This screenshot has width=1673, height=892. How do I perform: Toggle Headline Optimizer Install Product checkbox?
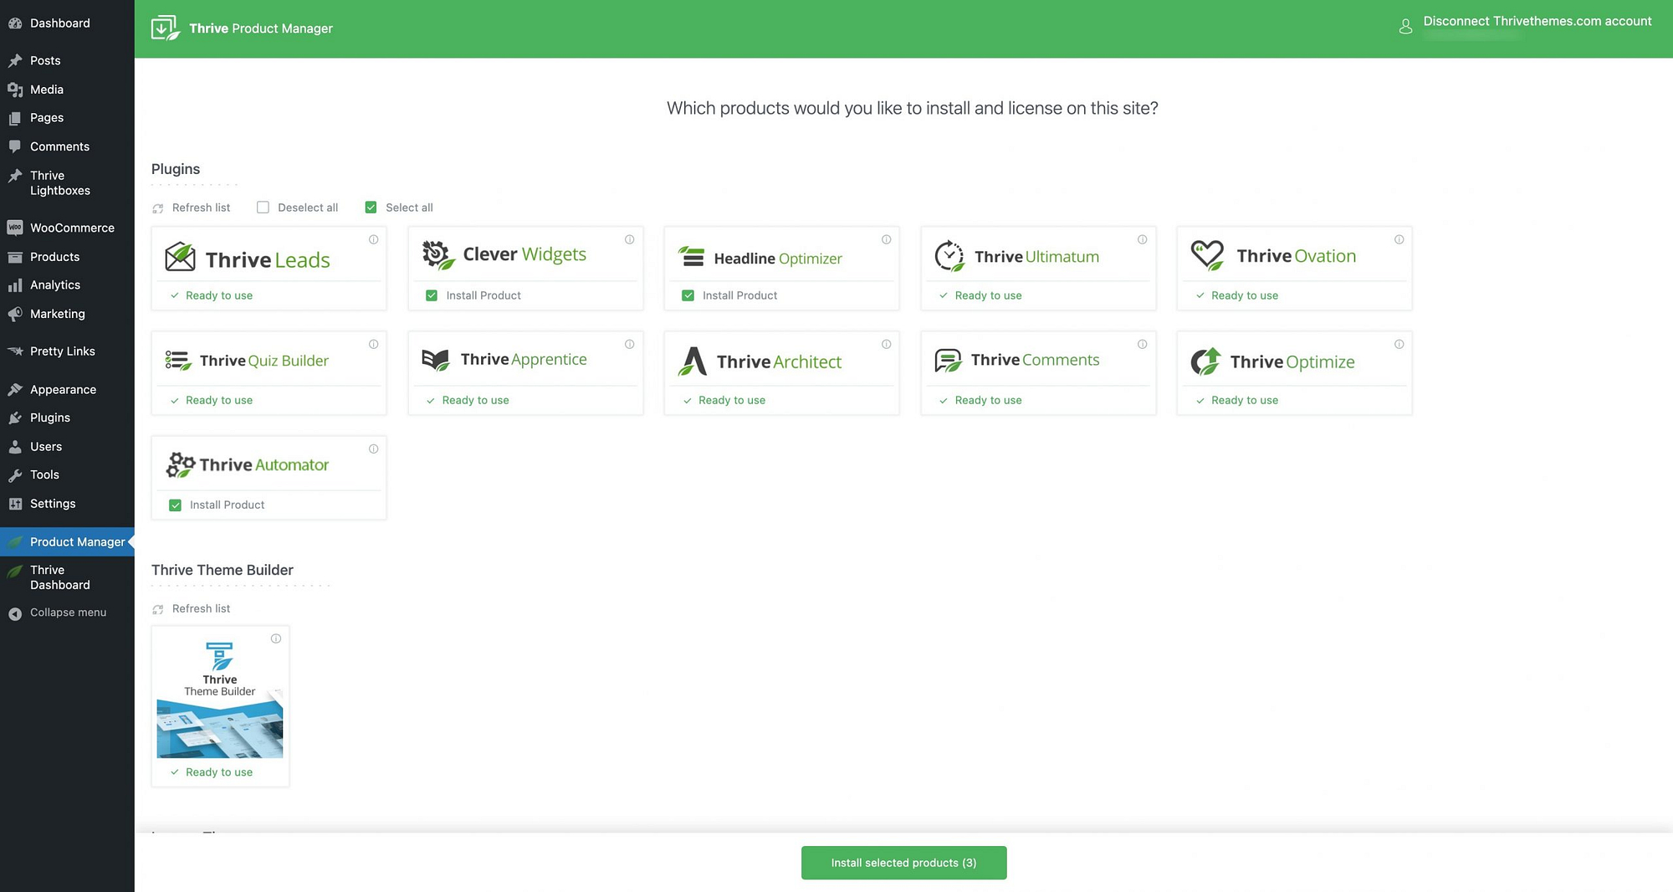coord(688,295)
